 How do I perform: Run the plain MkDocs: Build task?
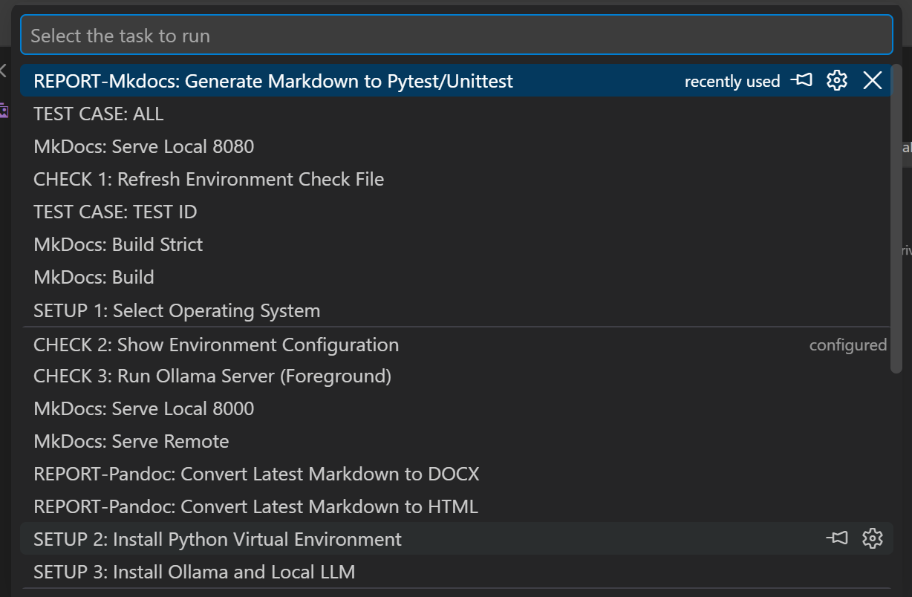tap(456, 277)
